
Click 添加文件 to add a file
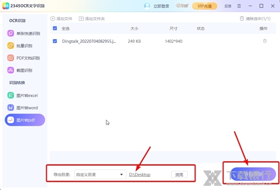pyautogui.click(x=62, y=19)
